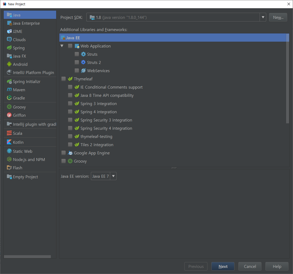Choose the Static Web globe icon

pyautogui.click(x=9, y=151)
